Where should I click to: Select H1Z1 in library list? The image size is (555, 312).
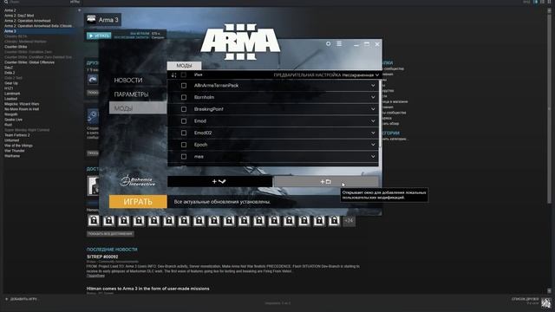tap(9, 88)
